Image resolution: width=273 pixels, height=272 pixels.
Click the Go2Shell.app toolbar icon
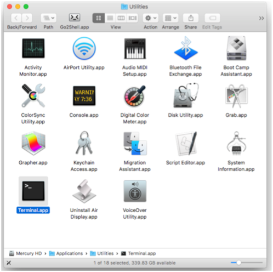[x=75, y=18]
